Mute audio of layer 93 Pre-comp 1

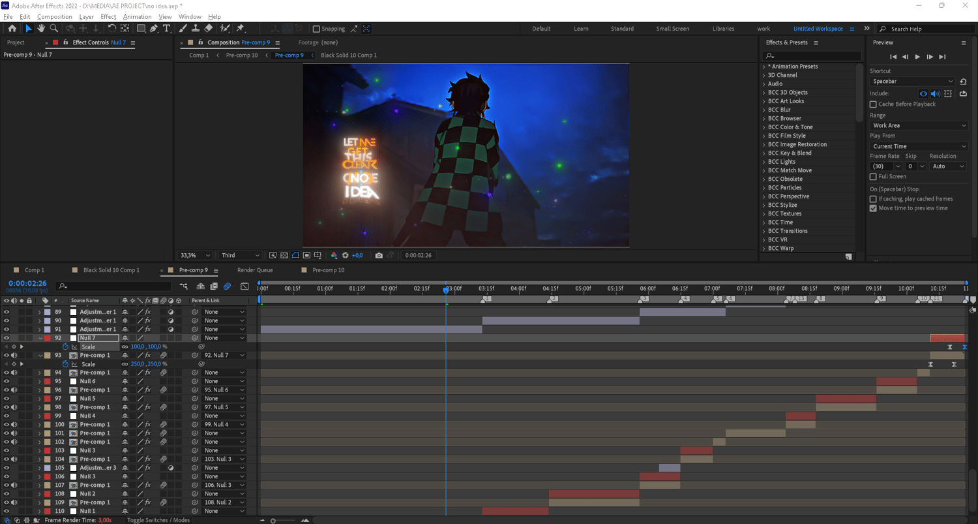click(x=14, y=355)
